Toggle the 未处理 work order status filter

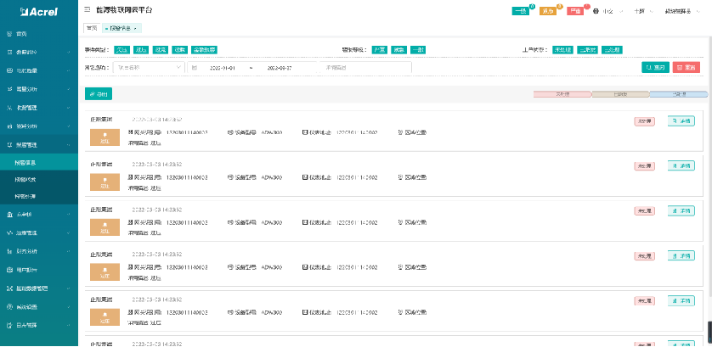[563, 50]
